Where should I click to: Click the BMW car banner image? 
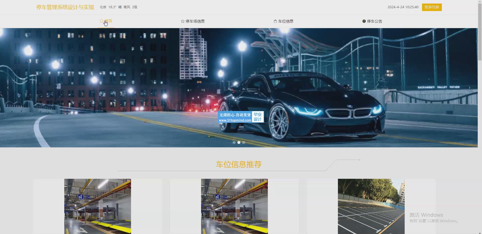pyautogui.click(x=239, y=88)
